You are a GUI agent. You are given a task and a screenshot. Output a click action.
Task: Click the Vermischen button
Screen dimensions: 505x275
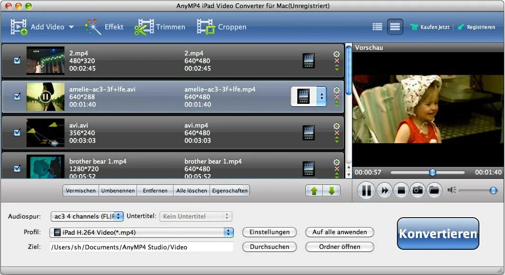(81, 190)
